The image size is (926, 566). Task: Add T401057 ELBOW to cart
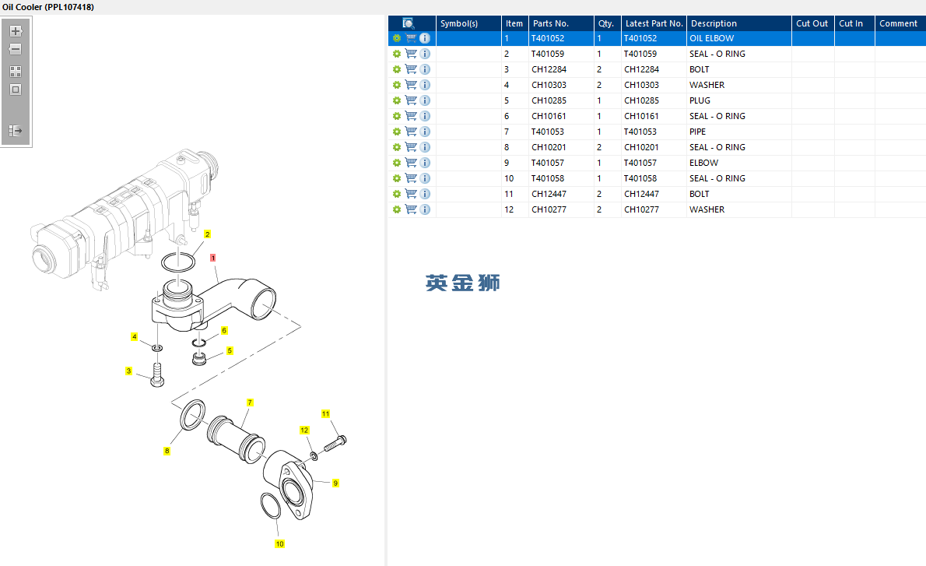pyautogui.click(x=411, y=163)
